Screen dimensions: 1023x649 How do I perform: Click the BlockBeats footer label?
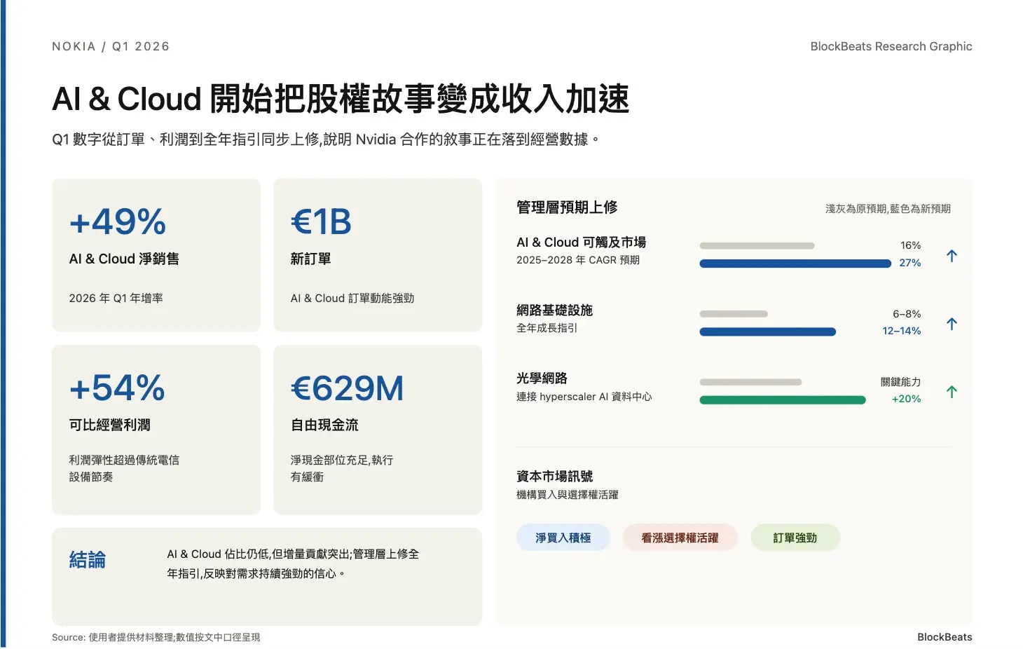pos(945,637)
